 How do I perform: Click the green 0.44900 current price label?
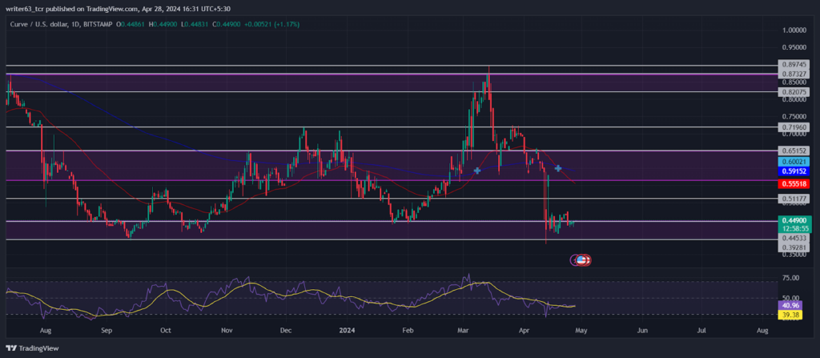[795, 220]
